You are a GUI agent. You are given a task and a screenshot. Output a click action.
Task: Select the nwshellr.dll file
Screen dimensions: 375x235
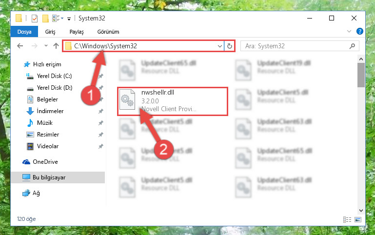[x=173, y=101]
